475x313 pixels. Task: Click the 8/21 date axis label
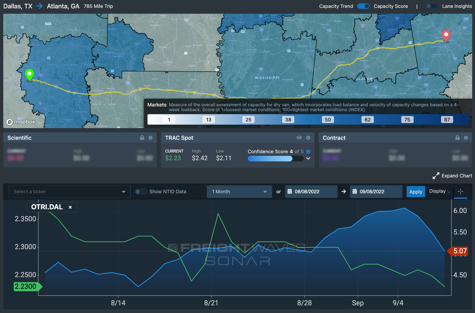[x=211, y=303]
